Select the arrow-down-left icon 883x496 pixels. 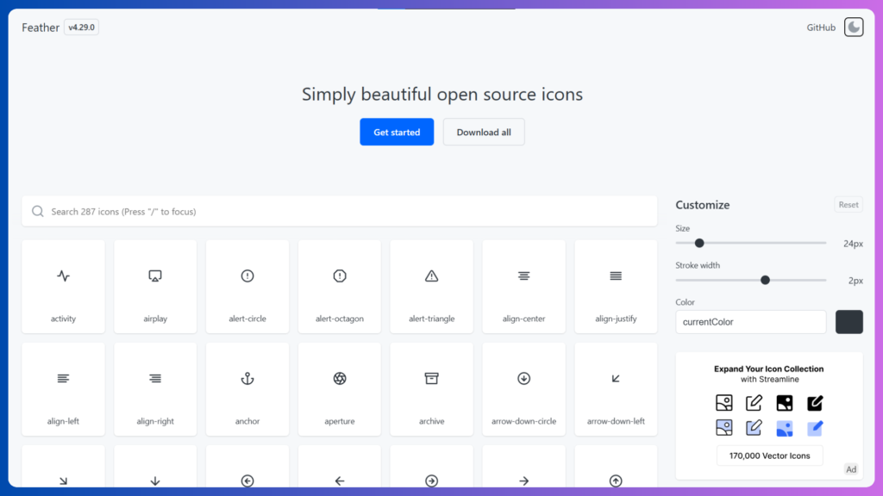[616, 388]
